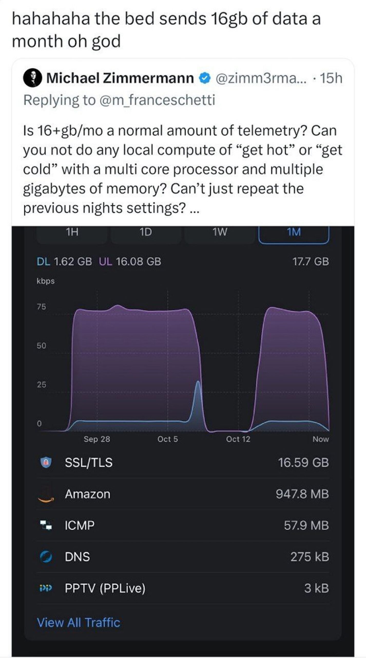Viewport: 366px width, 658px height.
Task: Click the DNS blue circle icon
Action: 46,557
